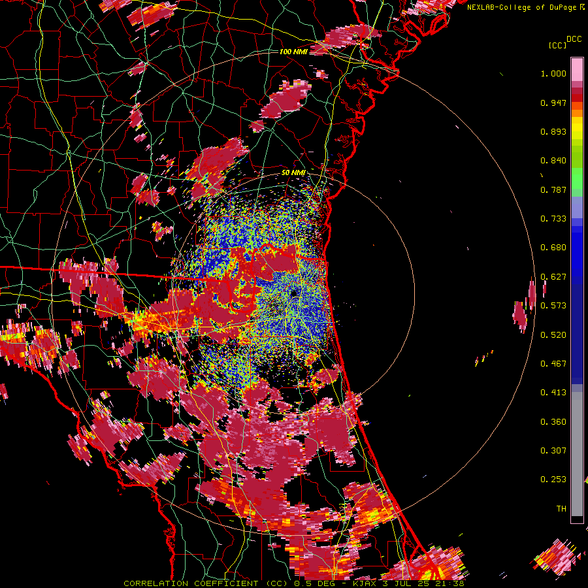Click the TH threshold label
Screen dimensions: 588x588
tap(561, 509)
